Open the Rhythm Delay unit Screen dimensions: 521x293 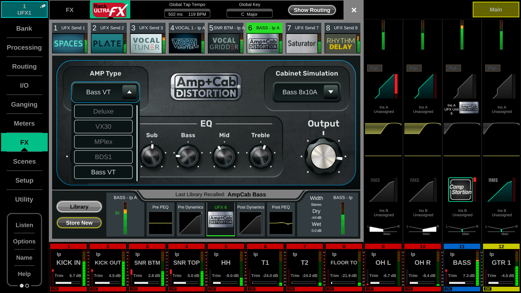click(x=341, y=43)
